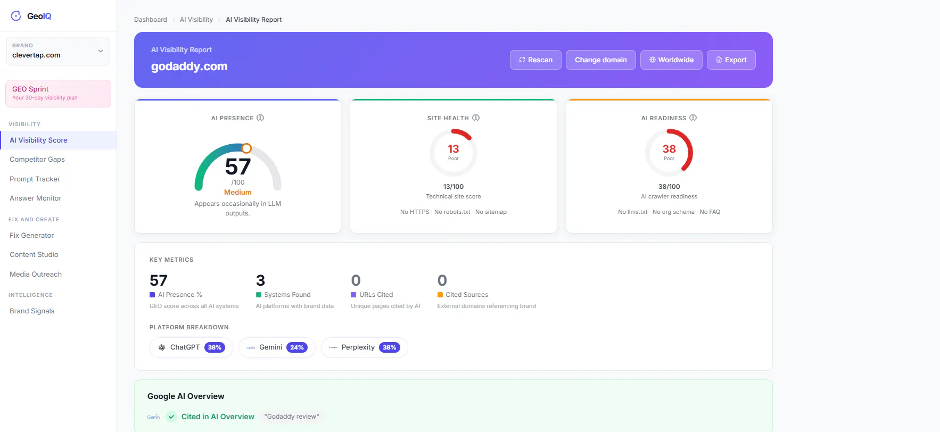Click the Export button

731,60
